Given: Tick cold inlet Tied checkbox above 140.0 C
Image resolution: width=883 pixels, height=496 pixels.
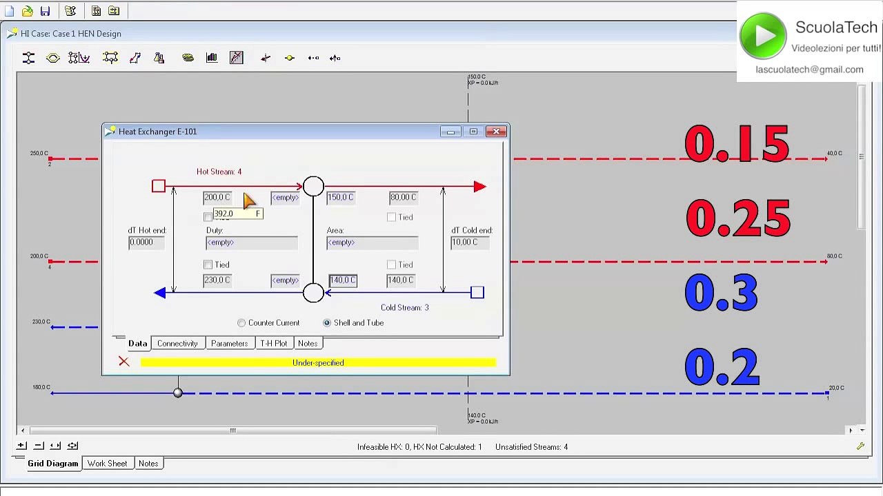Looking at the screenshot, I should [391, 265].
